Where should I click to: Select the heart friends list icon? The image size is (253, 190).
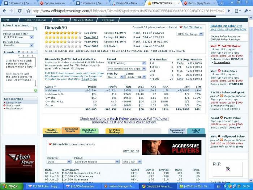19,52
